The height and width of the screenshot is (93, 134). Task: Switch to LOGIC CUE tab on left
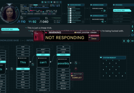10,33
